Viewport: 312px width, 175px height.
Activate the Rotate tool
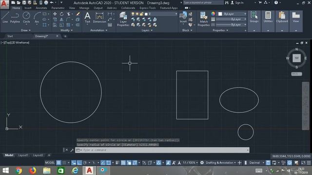[62, 14]
